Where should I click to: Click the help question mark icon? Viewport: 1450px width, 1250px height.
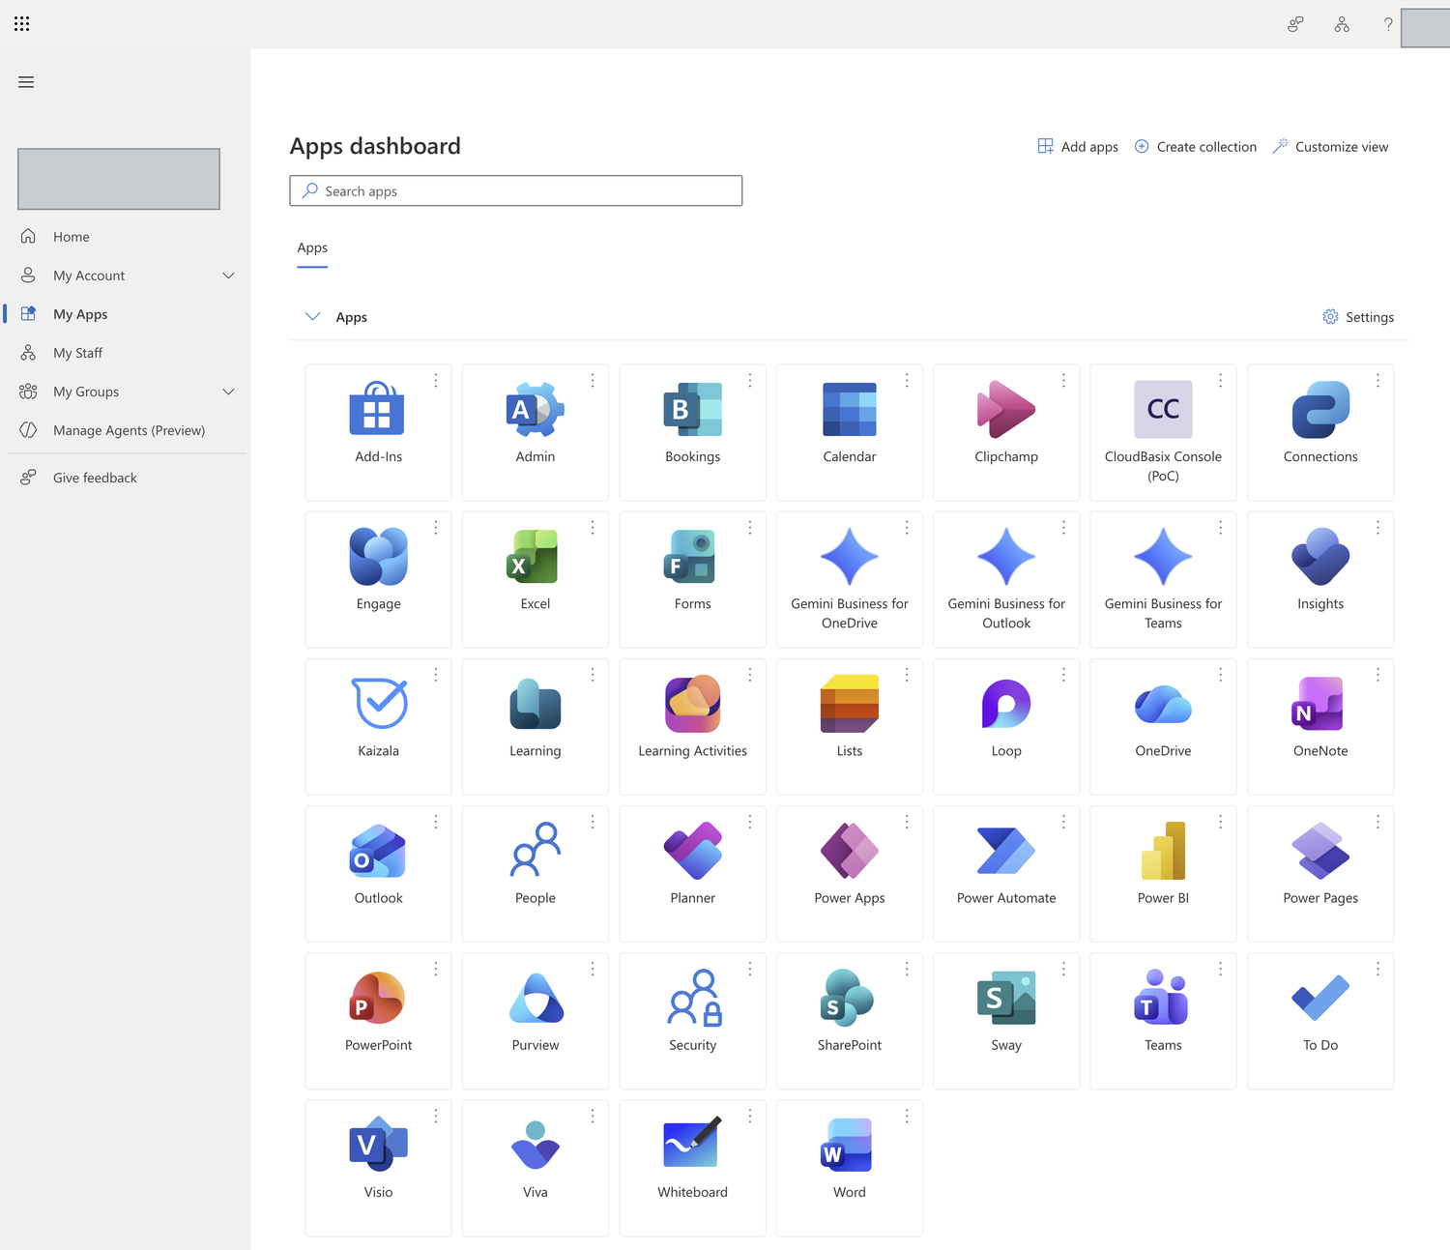(x=1388, y=24)
